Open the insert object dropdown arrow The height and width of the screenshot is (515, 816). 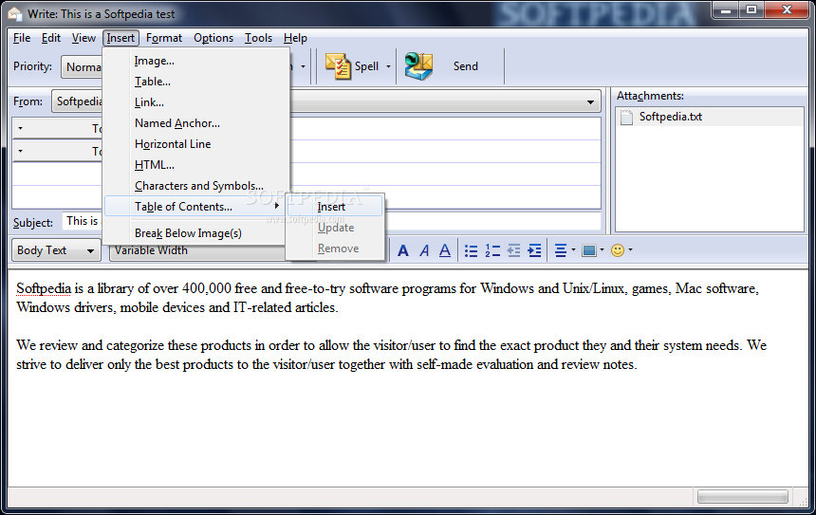click(x=602, y=250)
